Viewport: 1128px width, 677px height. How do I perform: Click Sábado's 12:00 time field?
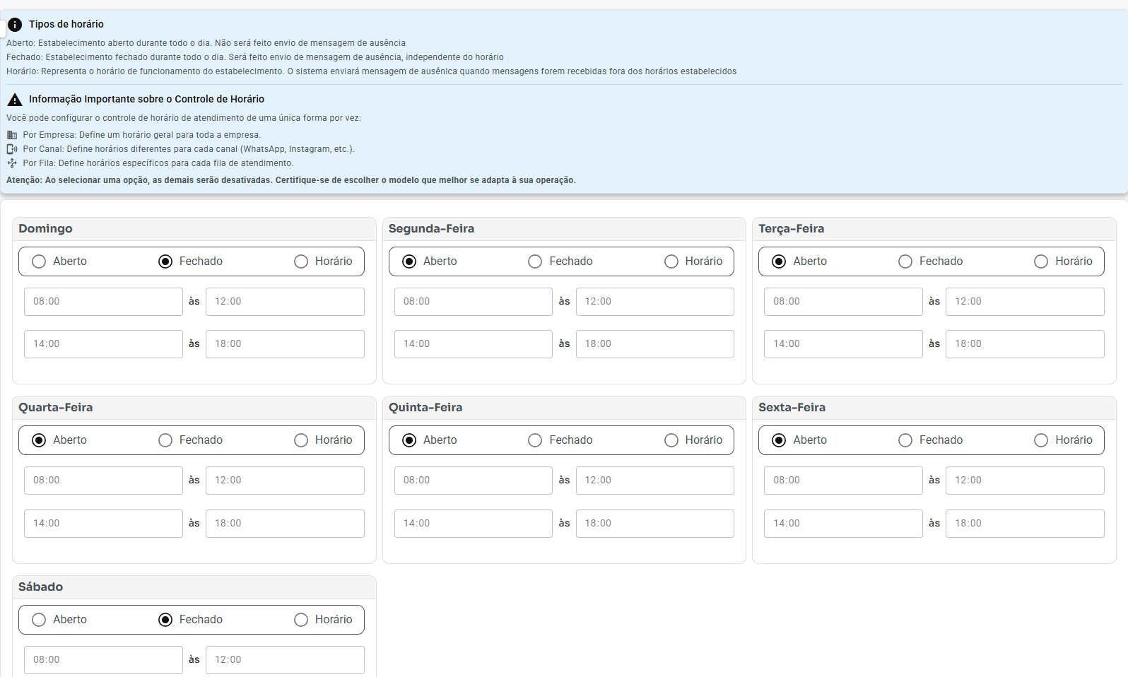point(285,660)
